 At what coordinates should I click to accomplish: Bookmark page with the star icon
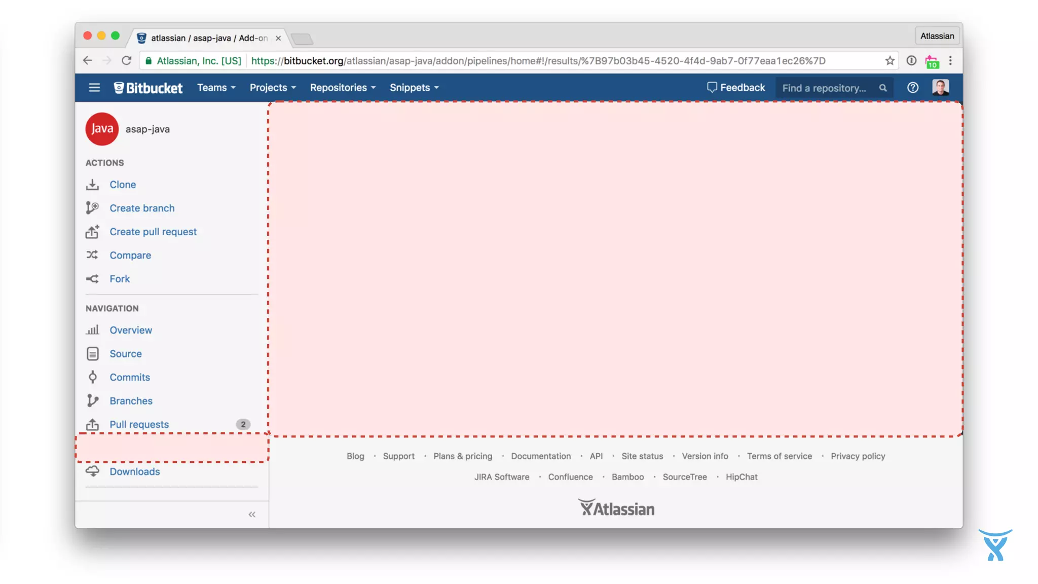pyautogui.click(x=890, y=61)
